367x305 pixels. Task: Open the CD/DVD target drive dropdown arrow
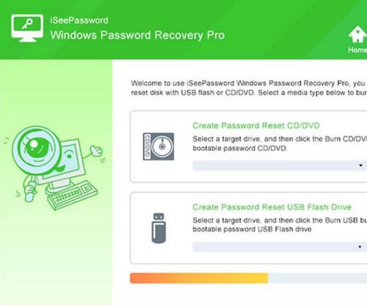click(361, 165)
